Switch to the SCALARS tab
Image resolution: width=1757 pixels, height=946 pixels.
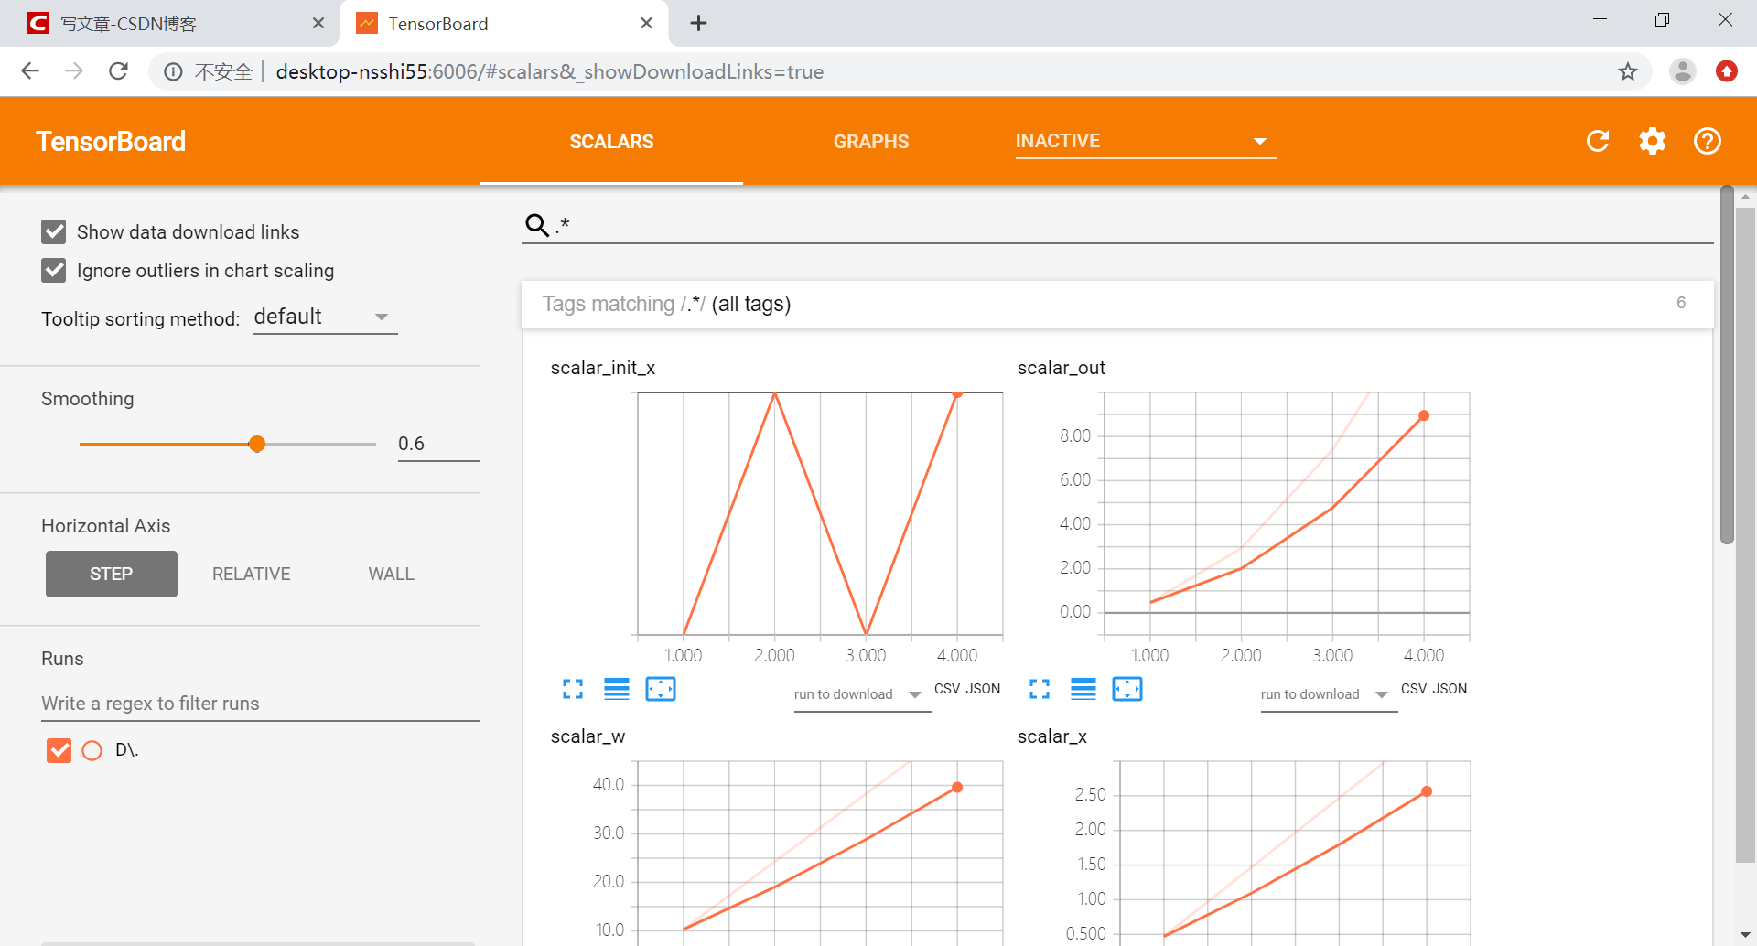tap(611, 141)
